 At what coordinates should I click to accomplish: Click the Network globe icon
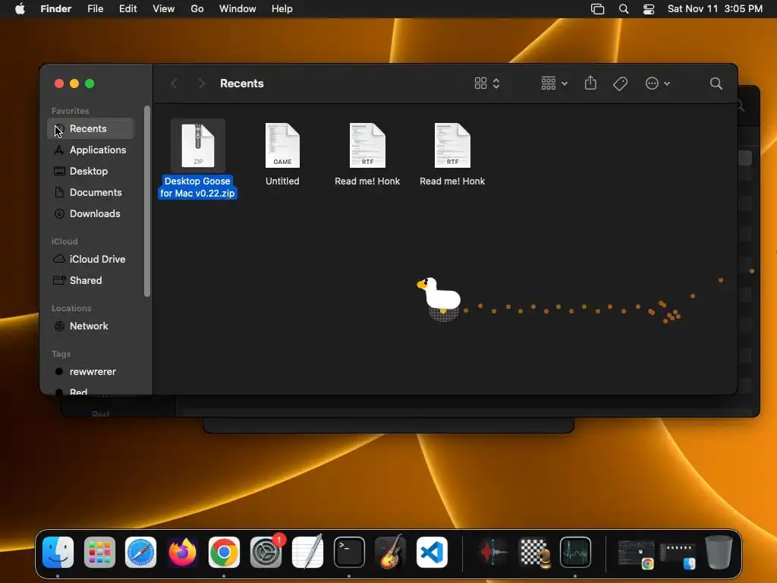tap(59, 326)
